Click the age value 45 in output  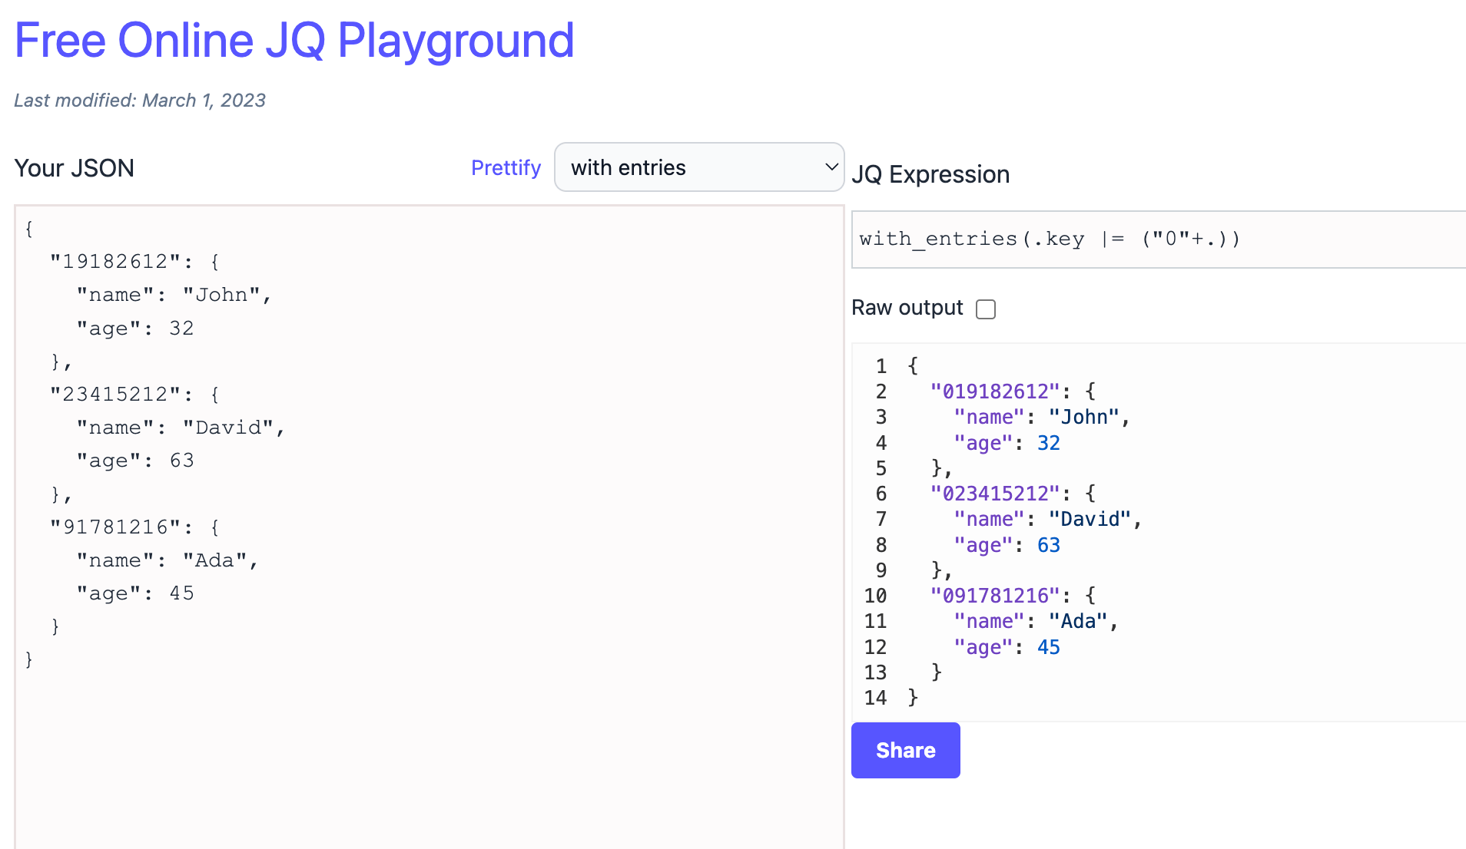click(1049, 647)
